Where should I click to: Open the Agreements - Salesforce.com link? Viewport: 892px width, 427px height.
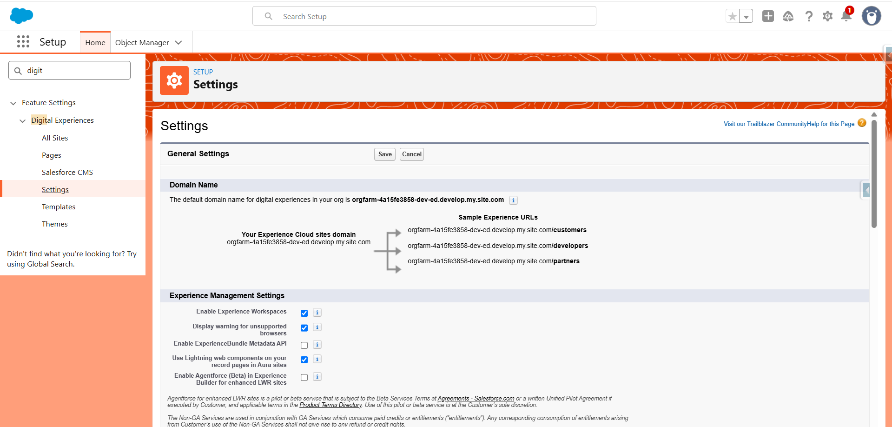[x=476, y=398]
